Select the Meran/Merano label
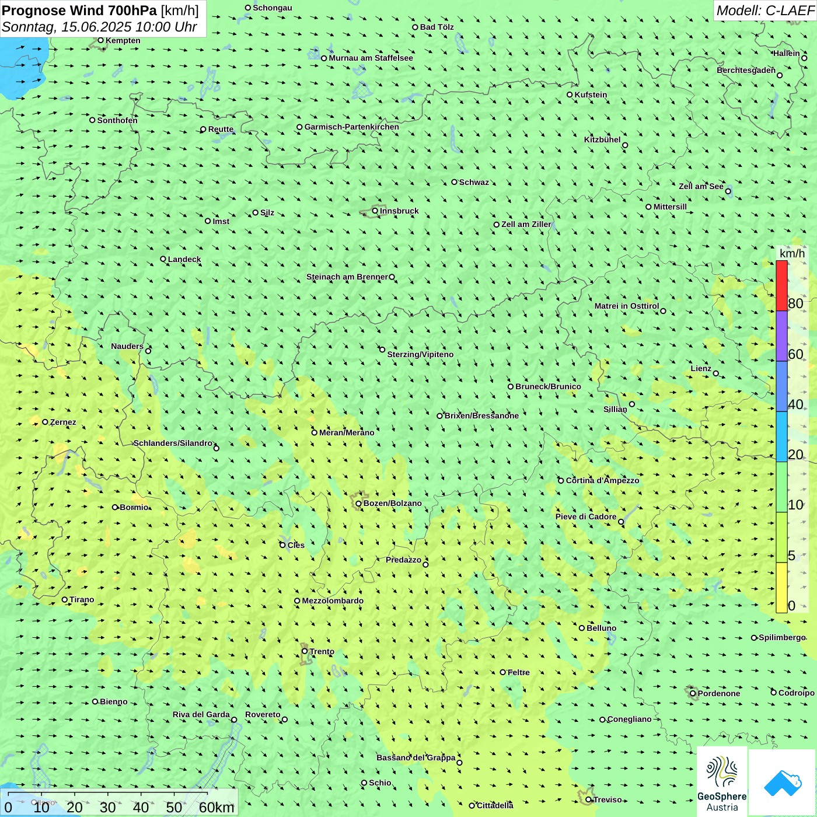The image size is (817, 817). (x=347, y=432)
